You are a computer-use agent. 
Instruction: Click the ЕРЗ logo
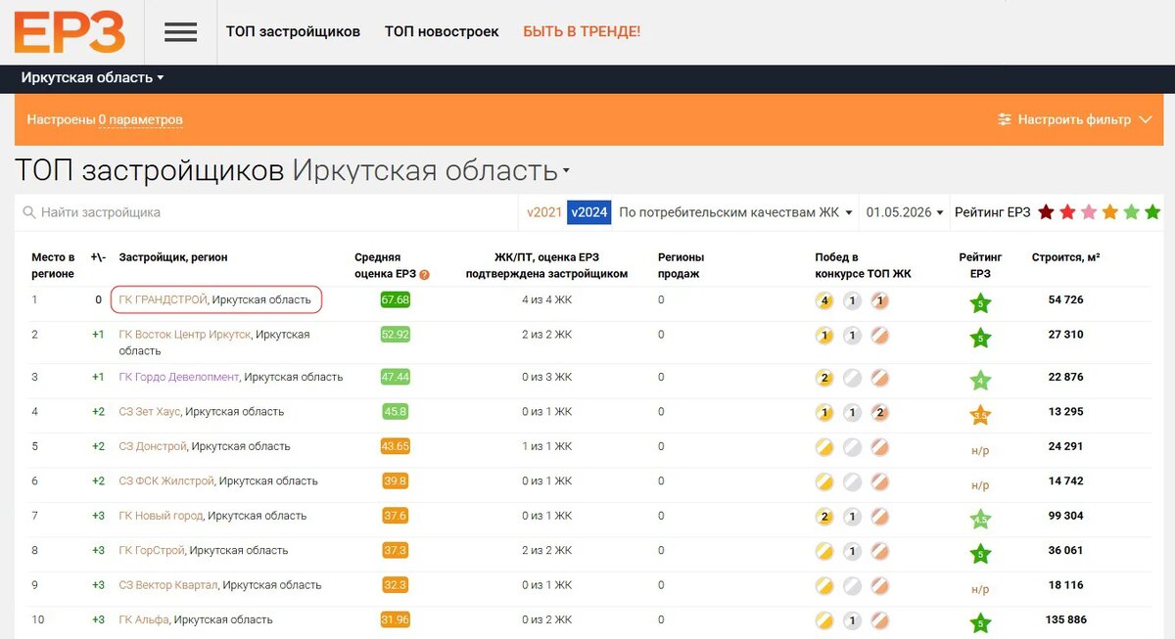click(x=70, y=31)
